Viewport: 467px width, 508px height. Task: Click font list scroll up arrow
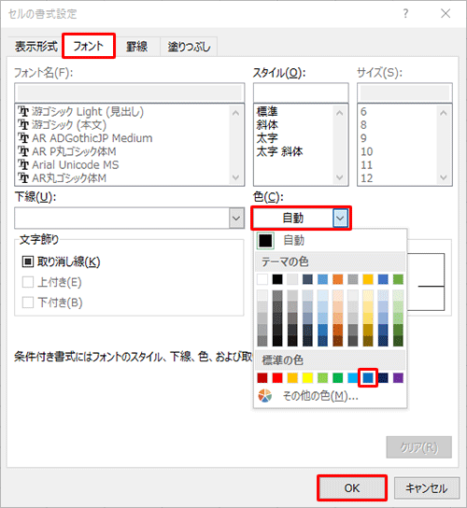[x=235, y=113]
